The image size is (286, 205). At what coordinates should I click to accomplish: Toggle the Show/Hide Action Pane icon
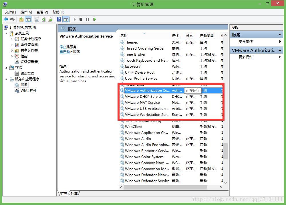[x=66, y=19]
